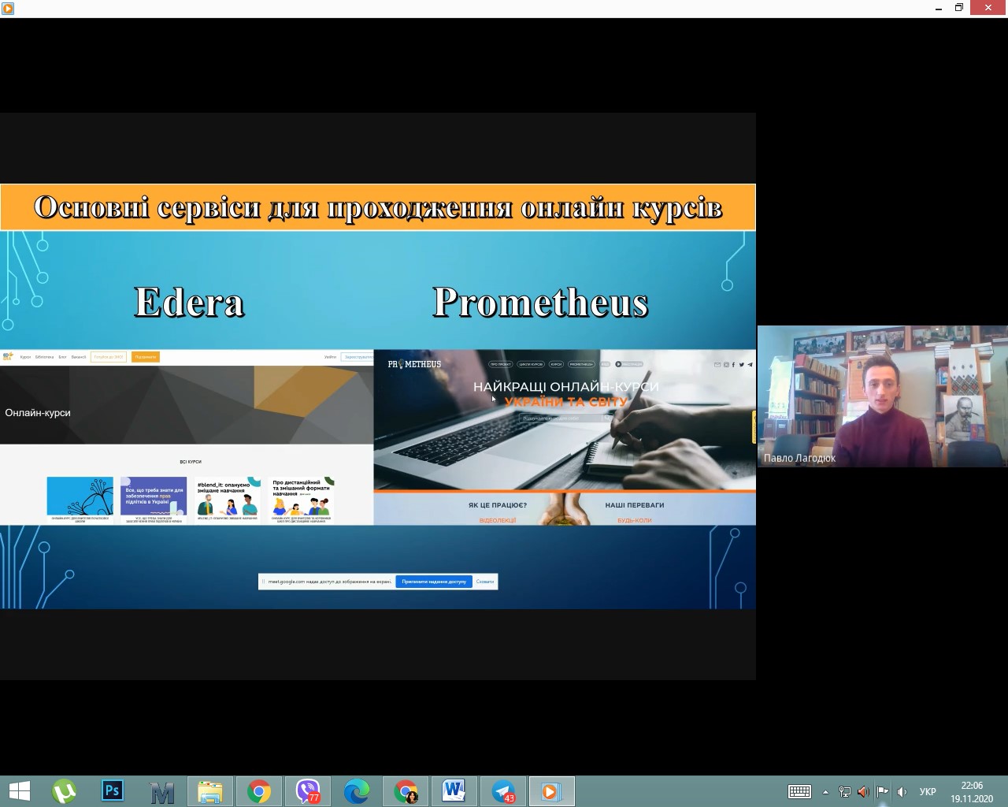
Task: Click the Edera heading on the slide
Action: tap(189, 302)
